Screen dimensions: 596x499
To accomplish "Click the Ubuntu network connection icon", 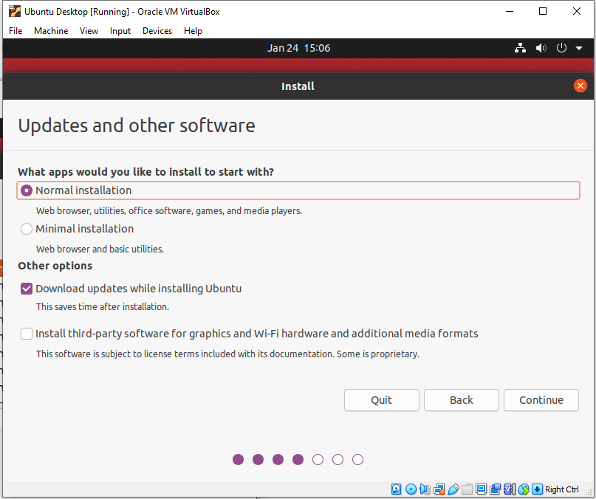I will click(x=521, y=48).
